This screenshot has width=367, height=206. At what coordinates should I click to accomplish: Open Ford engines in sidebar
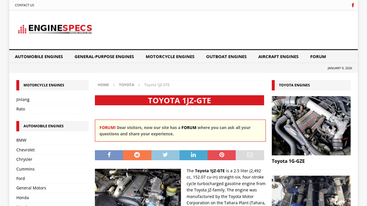(x=20, y=179)
